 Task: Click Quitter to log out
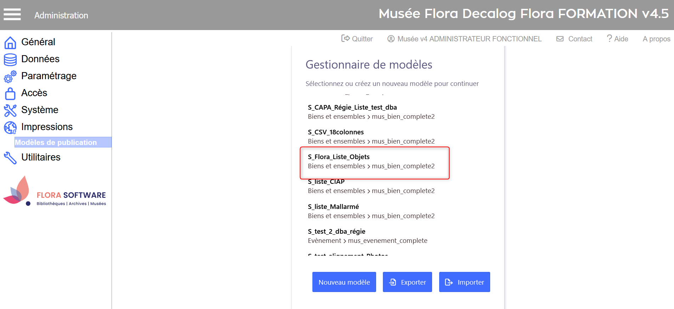(x=357, y=39)
